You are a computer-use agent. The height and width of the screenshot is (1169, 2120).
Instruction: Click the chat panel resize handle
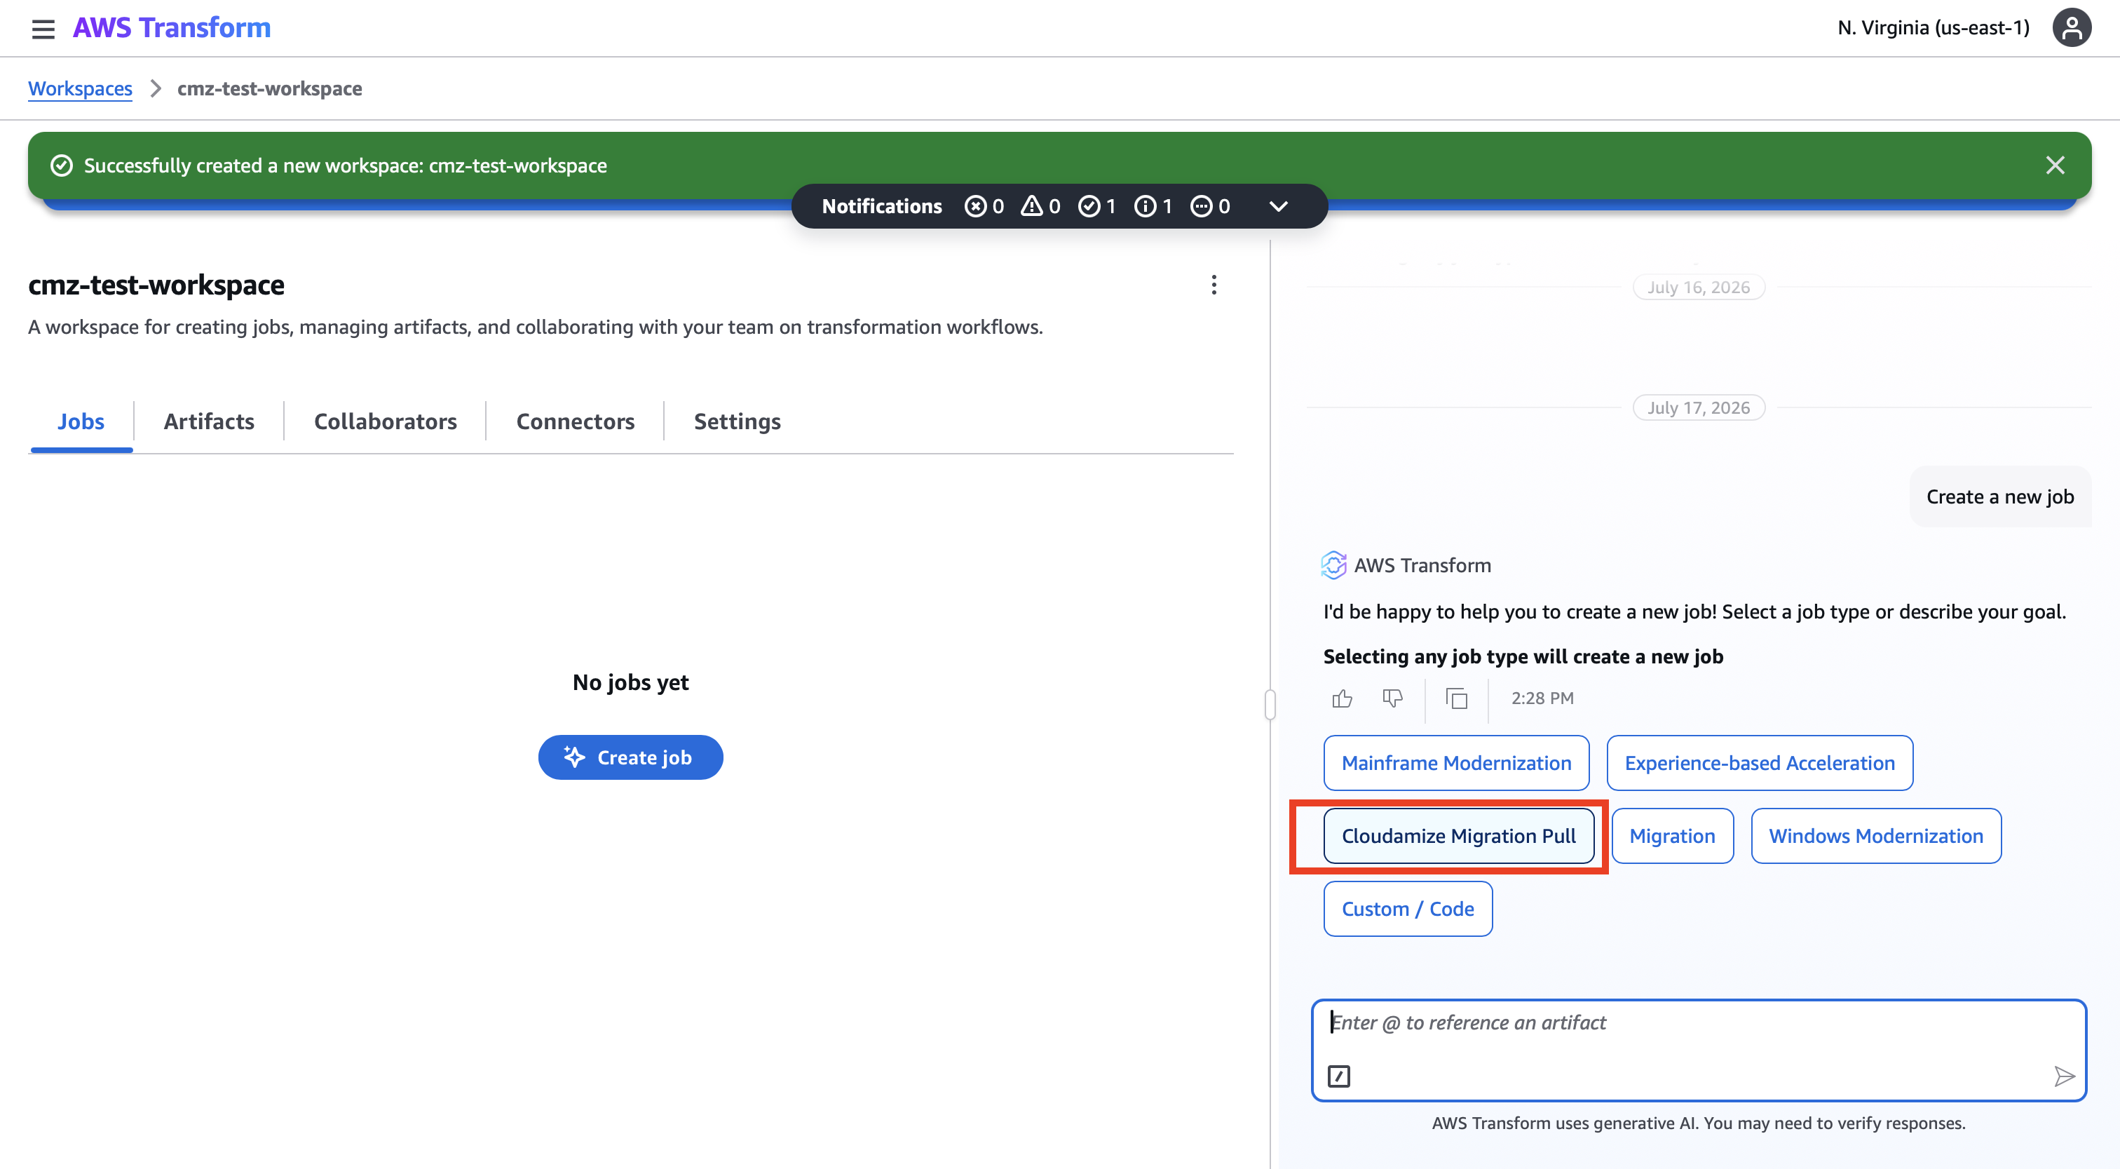click(1270, 705)
